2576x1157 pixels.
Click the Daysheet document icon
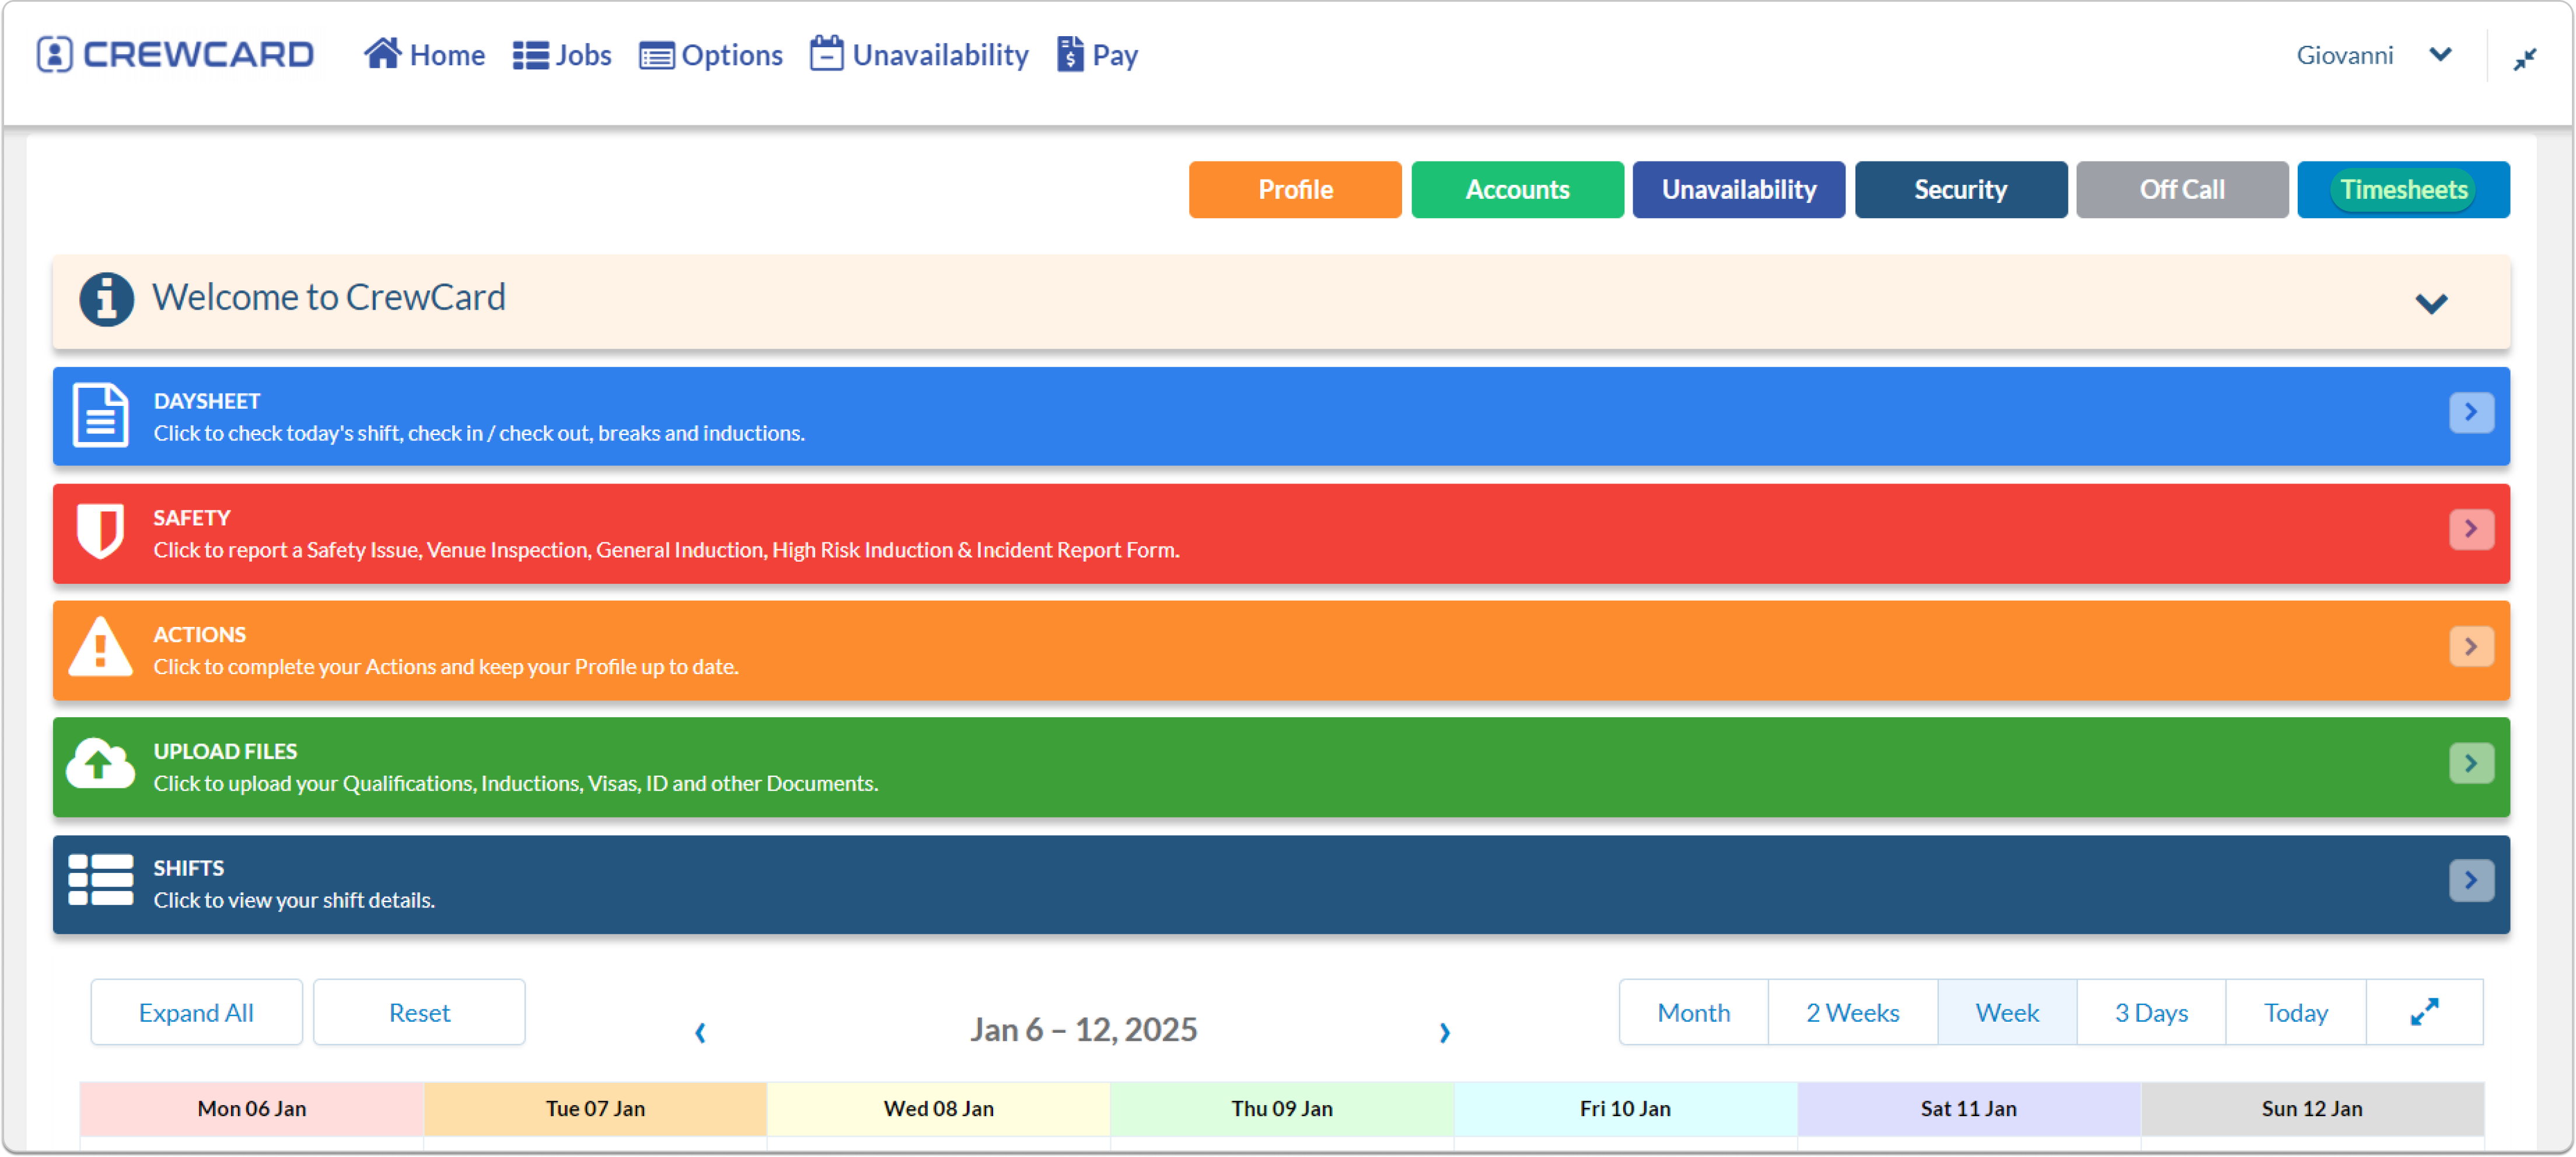click(x=100, y=415)
